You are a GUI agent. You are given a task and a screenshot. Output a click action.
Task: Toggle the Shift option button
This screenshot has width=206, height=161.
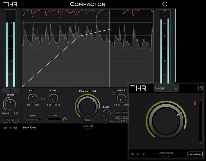click(x=125, y=117)
